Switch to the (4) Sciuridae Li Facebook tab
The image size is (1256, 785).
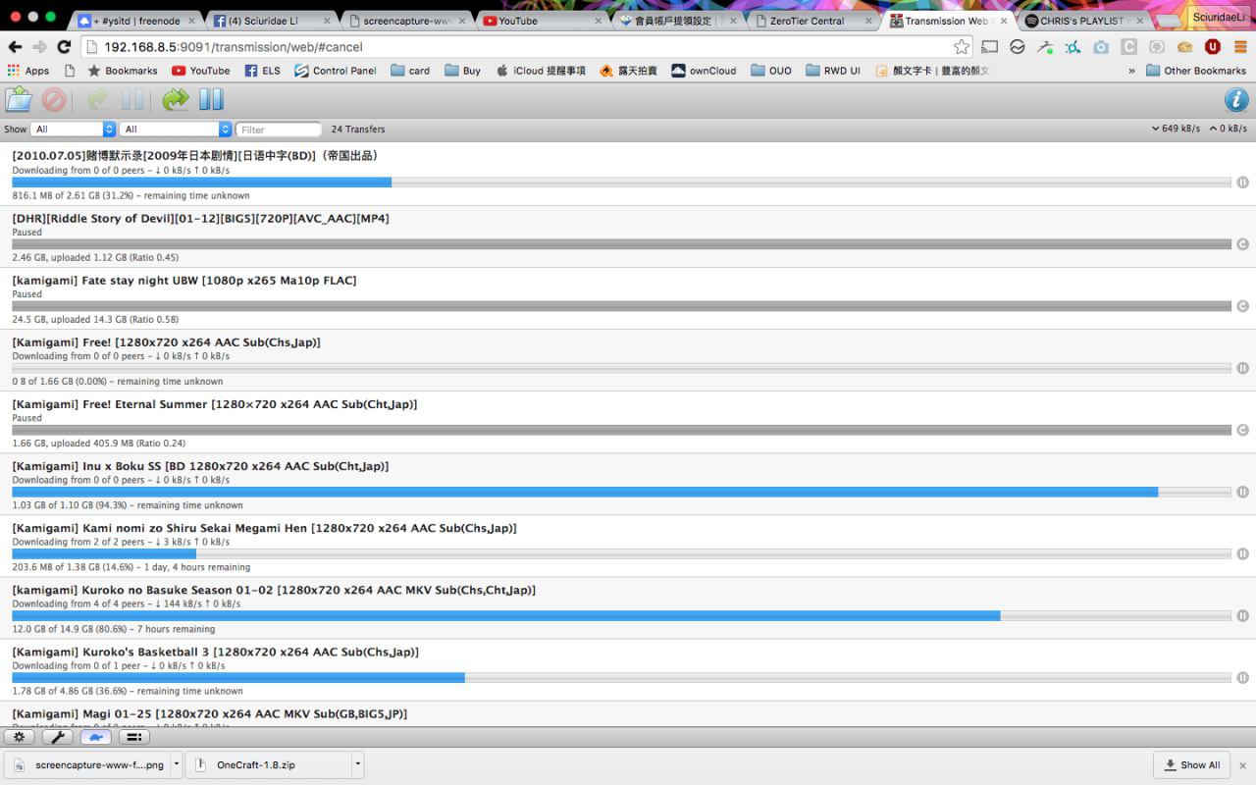[269, 21]
